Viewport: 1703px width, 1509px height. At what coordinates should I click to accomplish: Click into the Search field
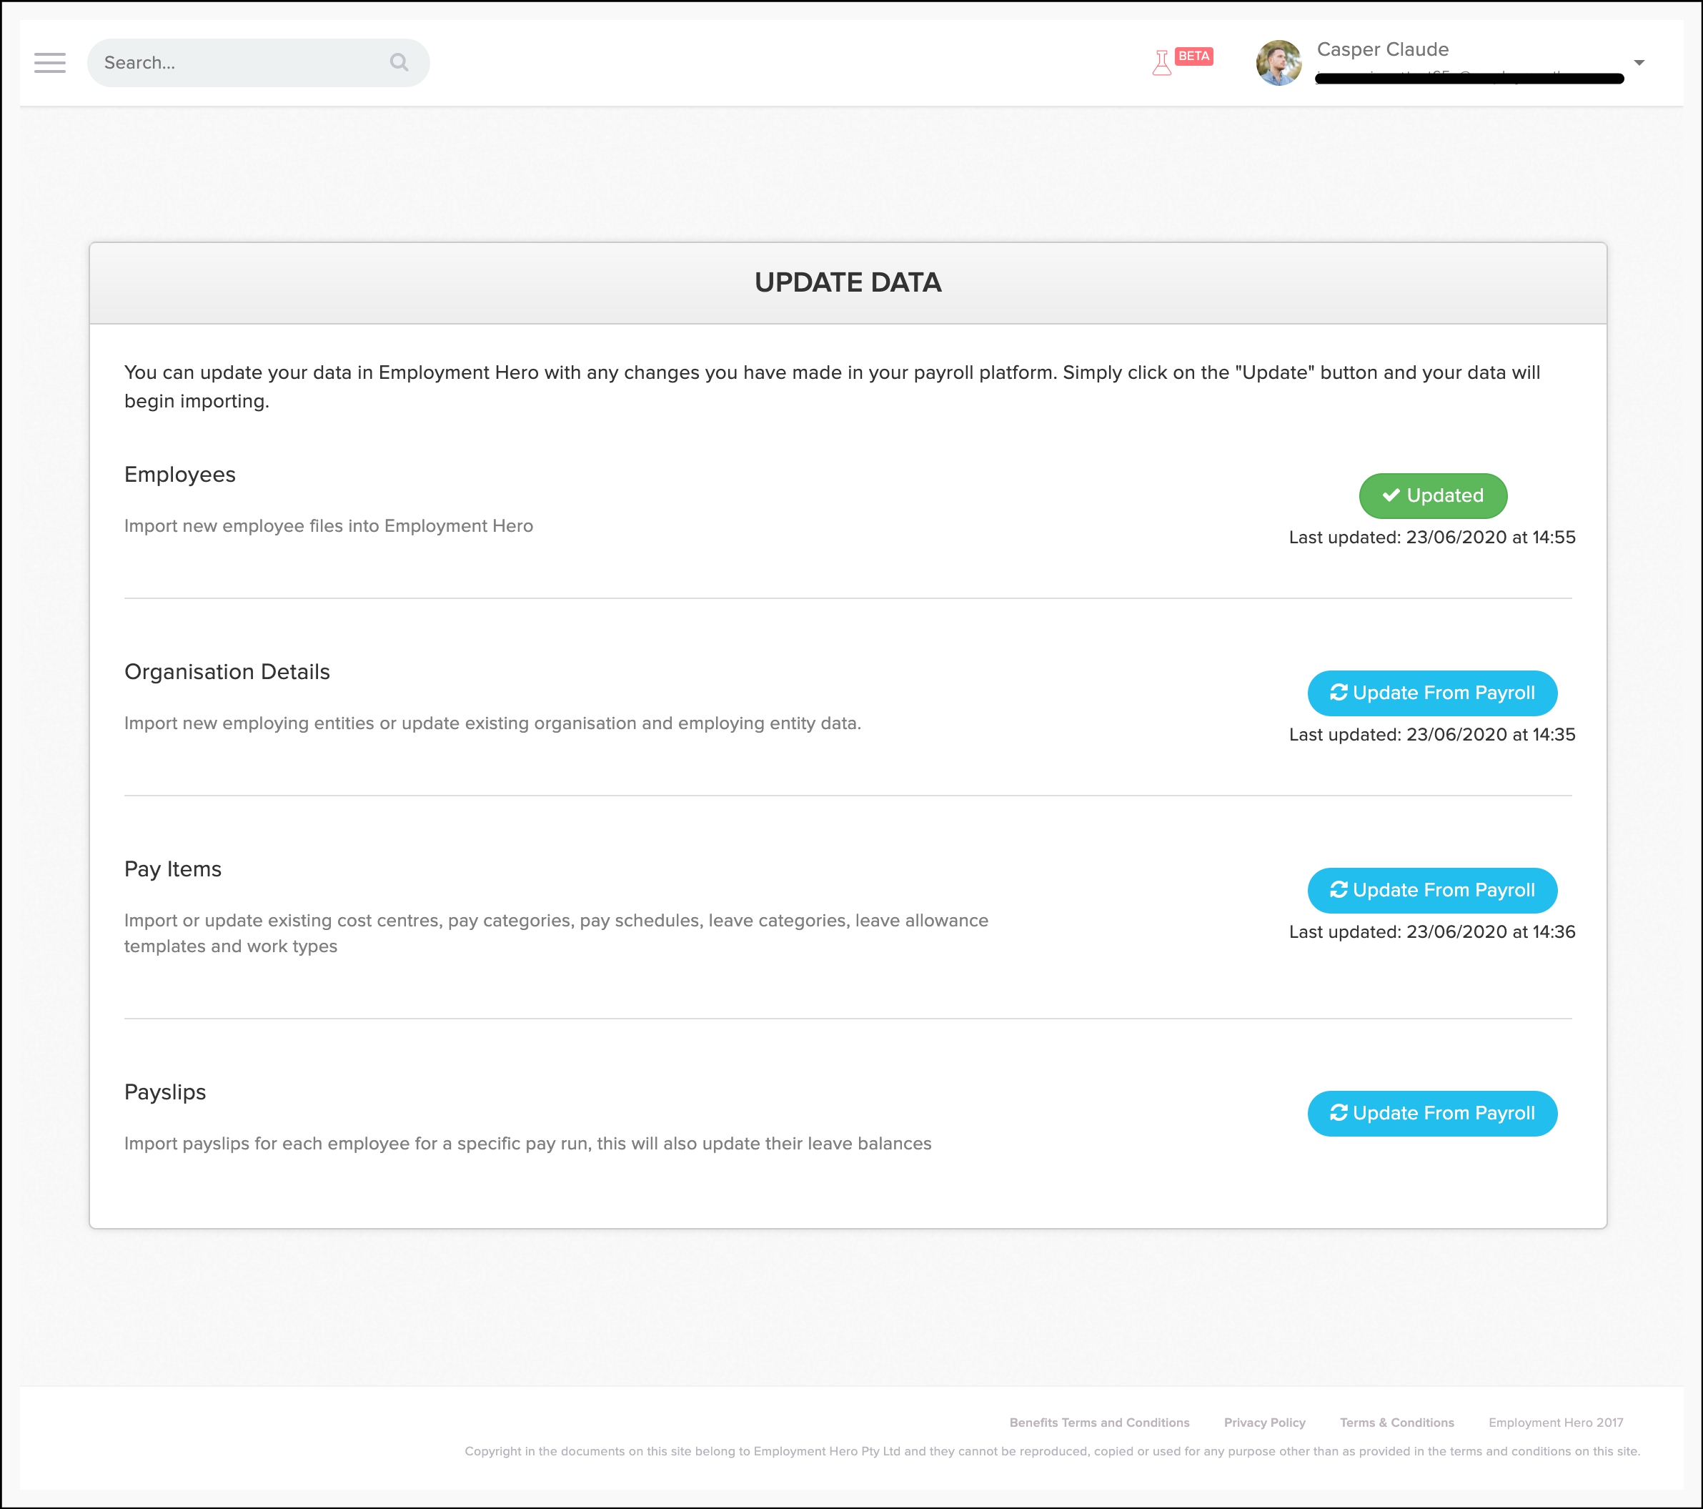(242, 62)
